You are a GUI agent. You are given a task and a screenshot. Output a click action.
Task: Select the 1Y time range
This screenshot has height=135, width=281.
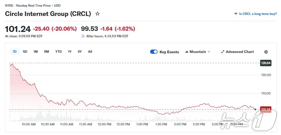tap(70, 52)
